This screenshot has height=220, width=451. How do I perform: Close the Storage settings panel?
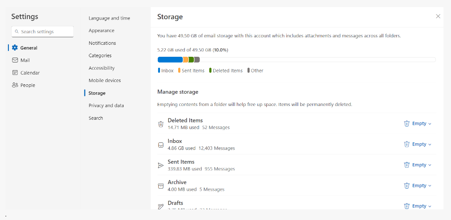(x=438, y=16)
